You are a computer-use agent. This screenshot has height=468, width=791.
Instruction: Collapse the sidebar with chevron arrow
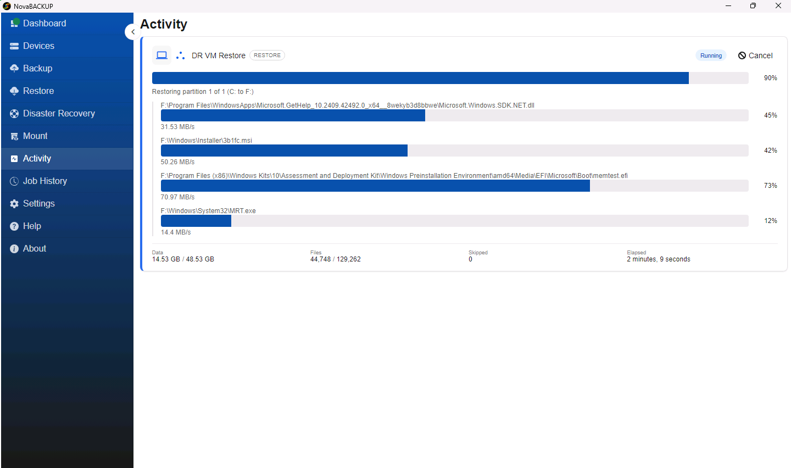pyautogui.click(x=132, y=32)
